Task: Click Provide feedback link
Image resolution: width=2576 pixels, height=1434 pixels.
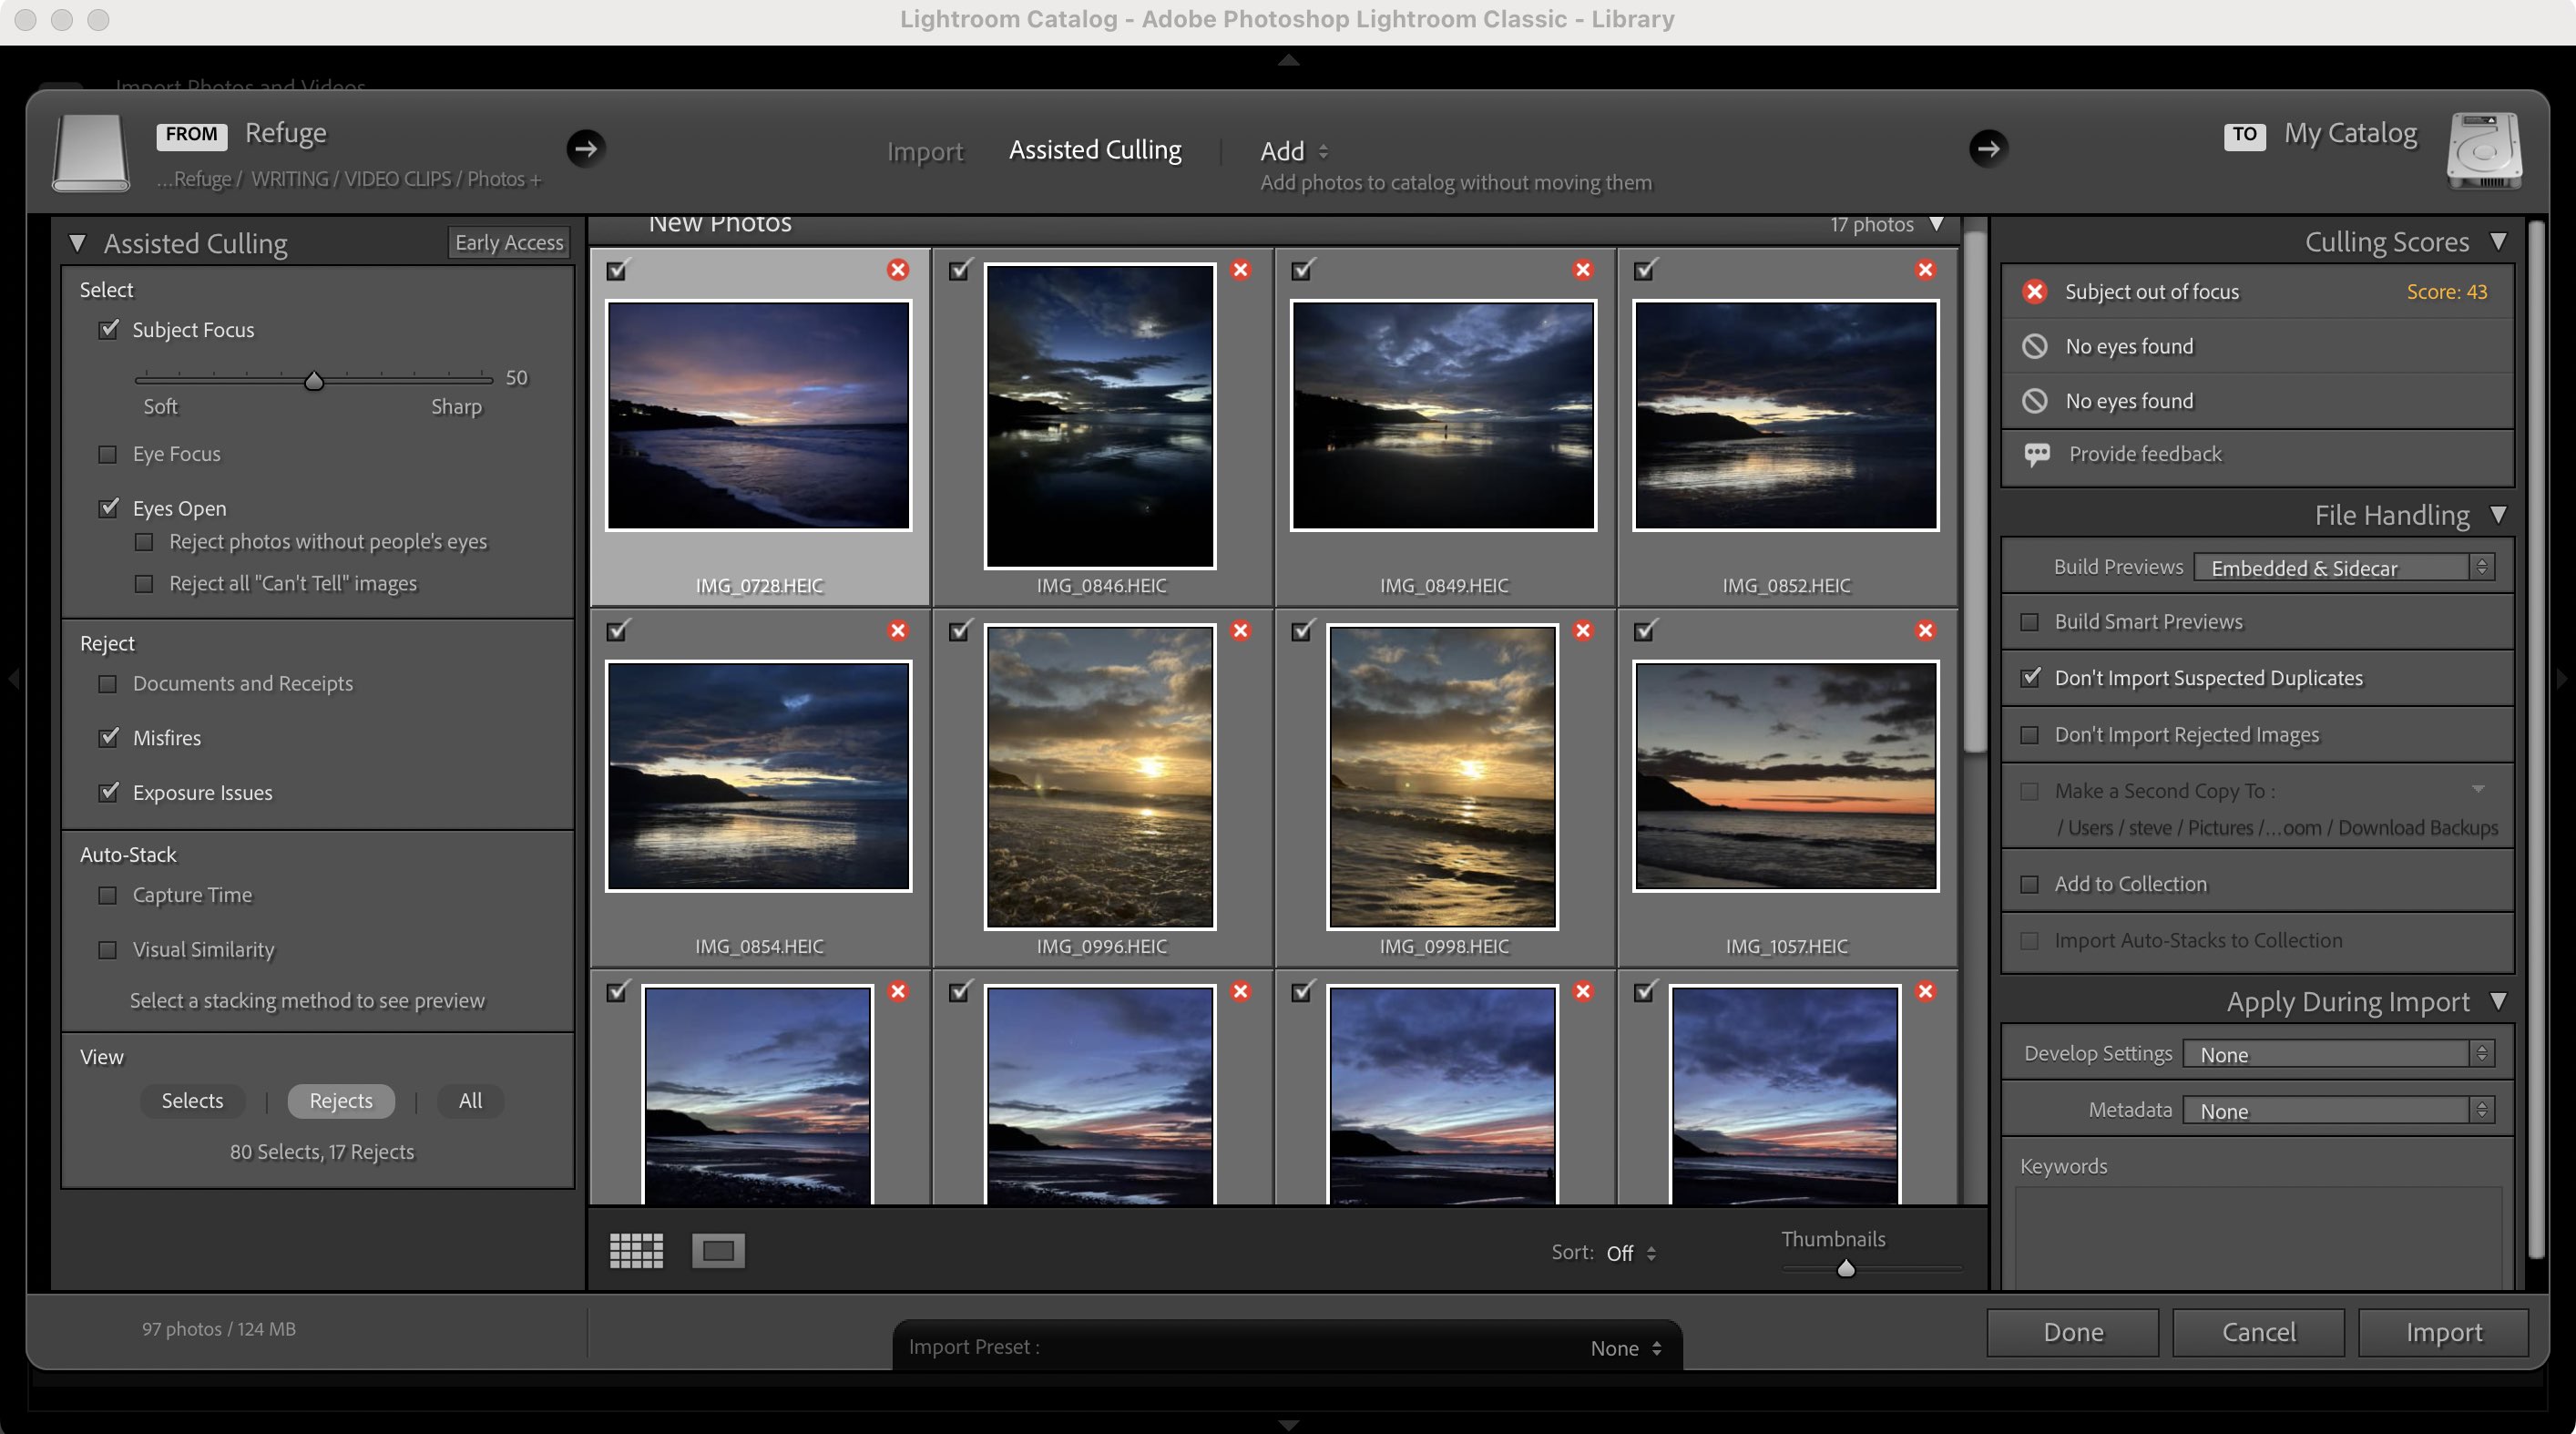Action: [2145, 455]
